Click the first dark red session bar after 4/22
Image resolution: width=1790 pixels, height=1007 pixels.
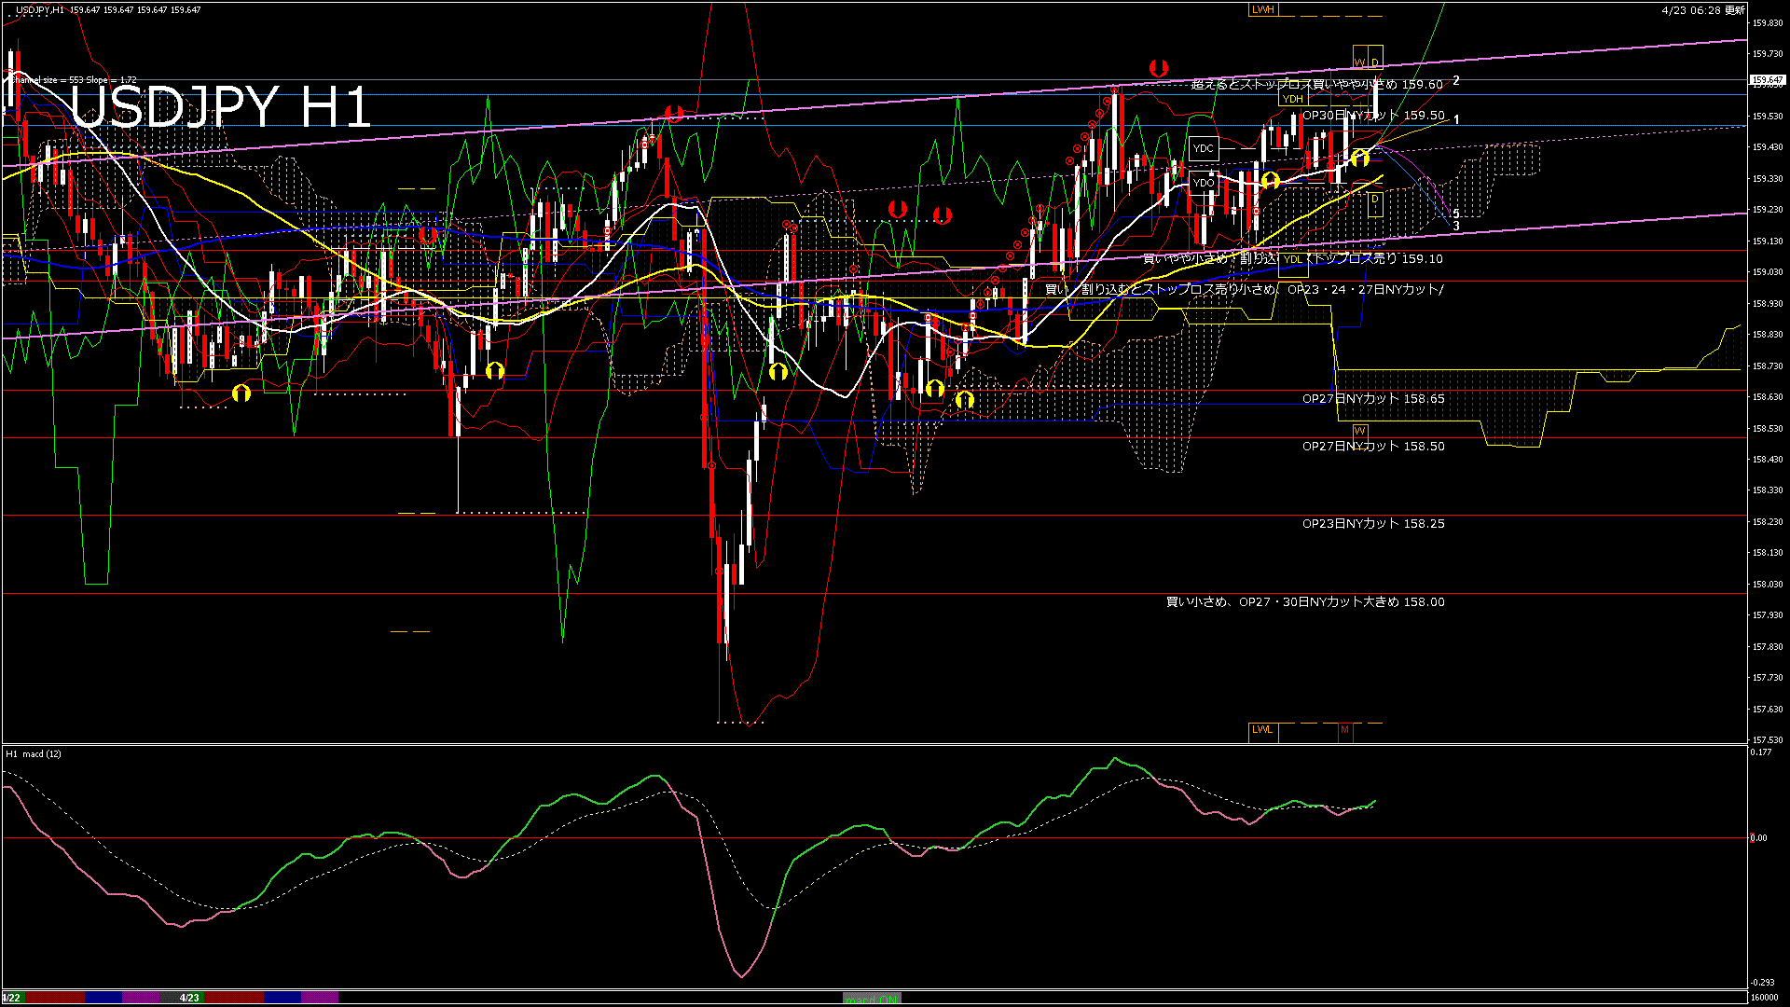tap(54, 998)
